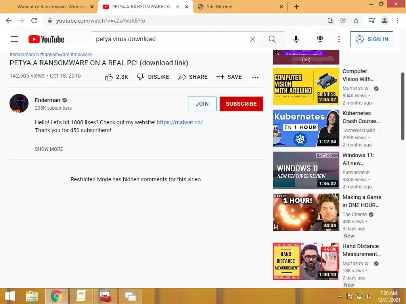Go to YouTube home via logo

click(46, 39)
